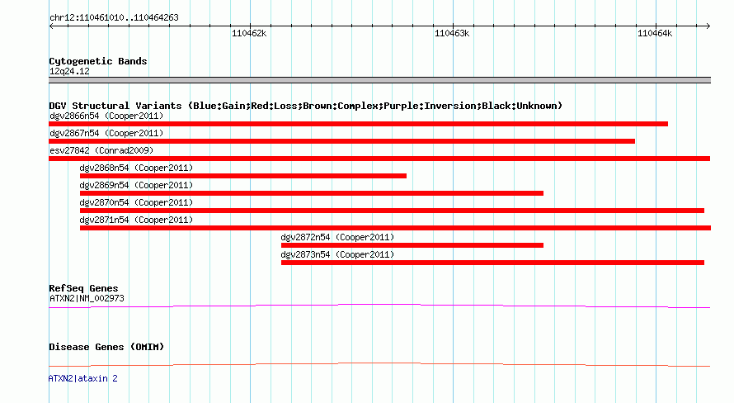Viewport: 734px width, 403px height.
Task: Click the red bar for dgv2869n54
Action: click(x=311, y=193)
